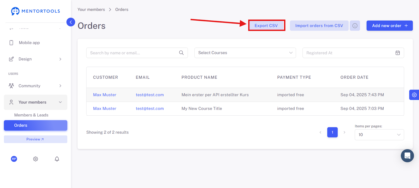Click the Registered At date field
This screenshot has height=188, width=419.
click(353, 53)
